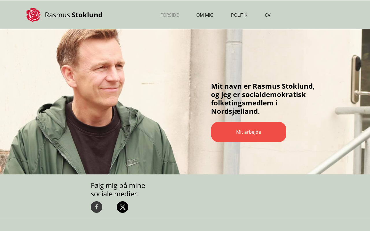The height and width of the screenshot is (231, 370).
Task: Select the CV menu item
Action: coord(267,15)
